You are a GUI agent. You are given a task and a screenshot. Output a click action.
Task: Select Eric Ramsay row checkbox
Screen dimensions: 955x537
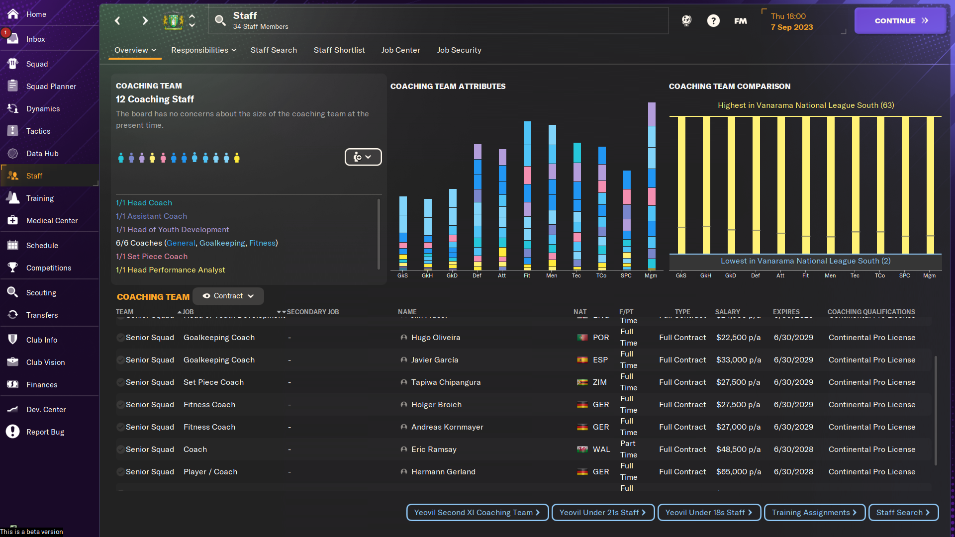120,449
